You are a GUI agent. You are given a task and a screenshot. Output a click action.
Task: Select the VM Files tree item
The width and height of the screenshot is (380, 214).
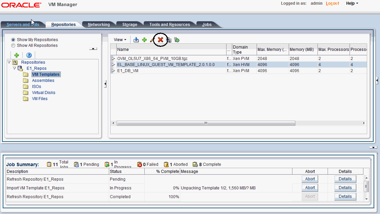point(40,98)
